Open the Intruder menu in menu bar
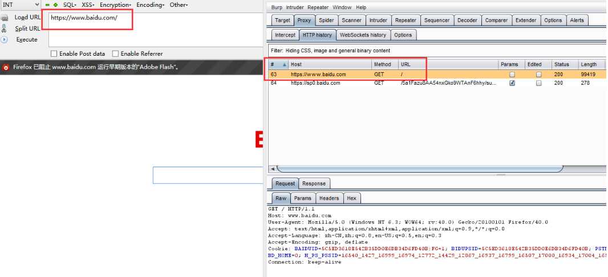Image resolution: width=608 pixels, height=277 pixels. (x=295, y=7)
